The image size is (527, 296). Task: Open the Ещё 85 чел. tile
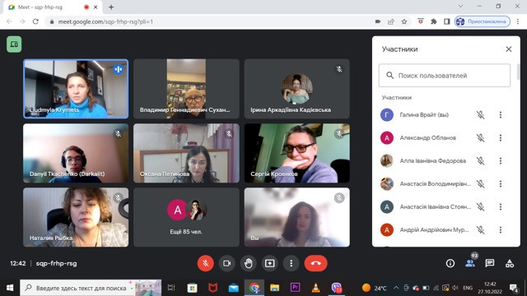point(186,217)
